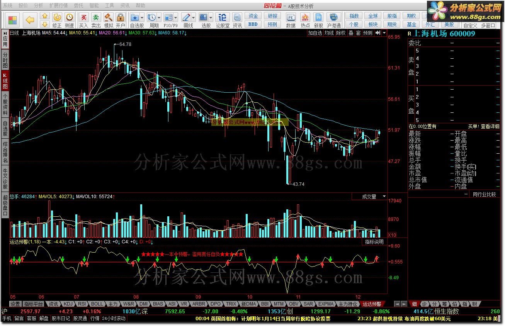Viewport: 505px width, 326px height.
Task: Open the 数据 PE data icon
Action: click(291, 20)
